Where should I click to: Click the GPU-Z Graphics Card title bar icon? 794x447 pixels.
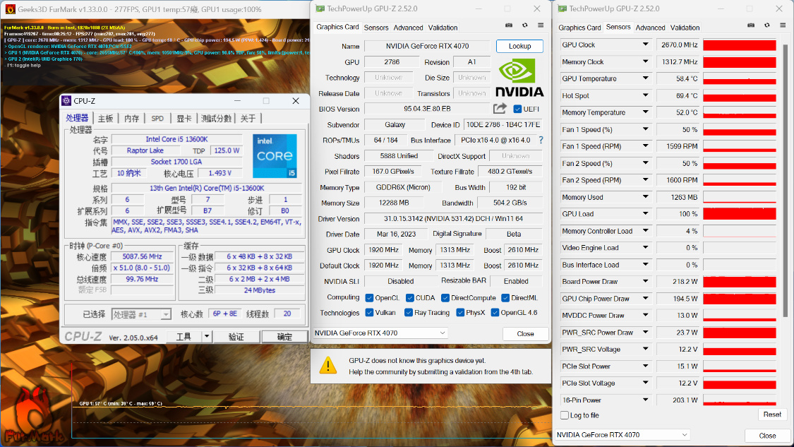click(320, 8)
